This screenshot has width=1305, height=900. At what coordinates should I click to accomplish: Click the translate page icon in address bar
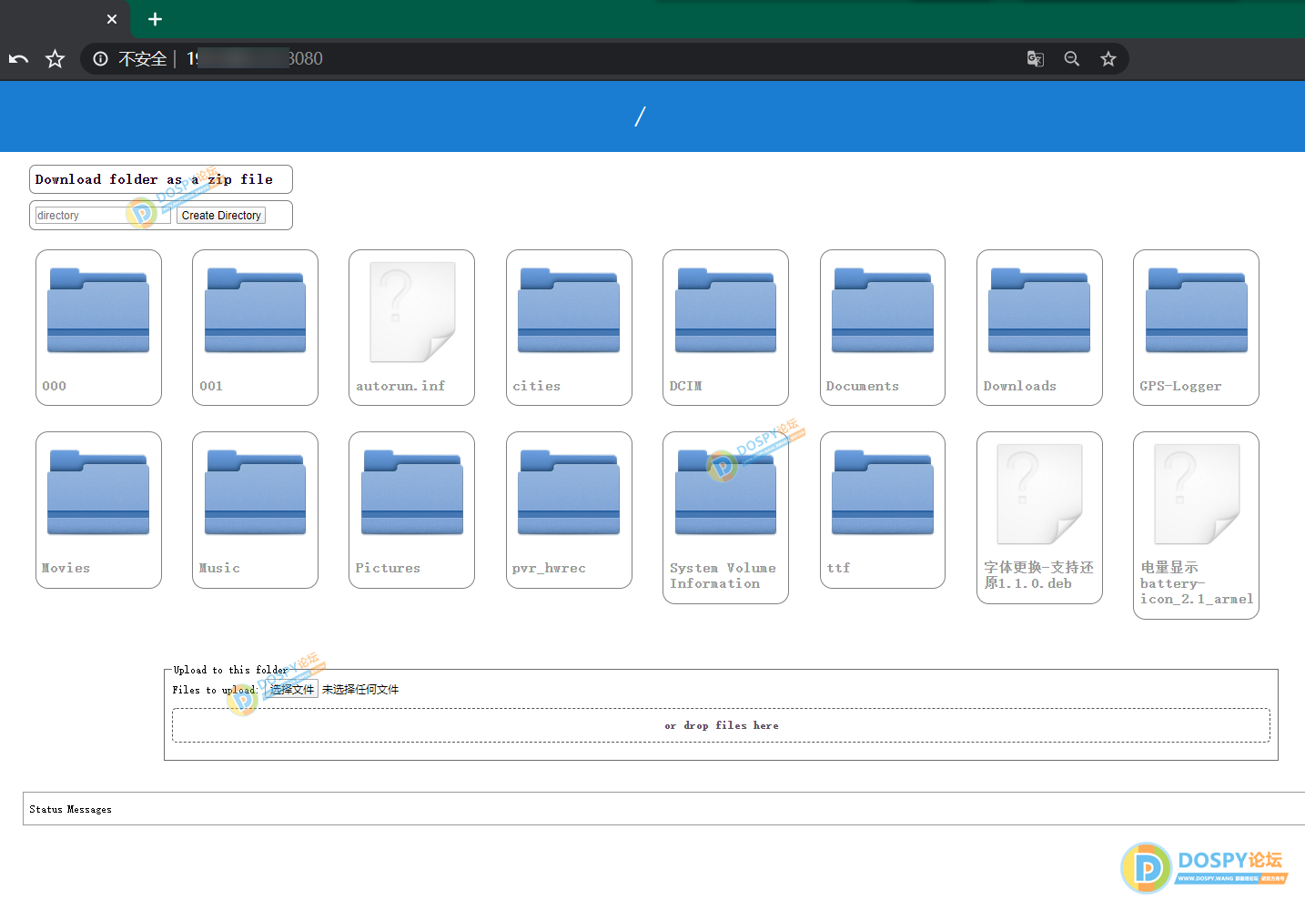click(x=1035, y=59)
